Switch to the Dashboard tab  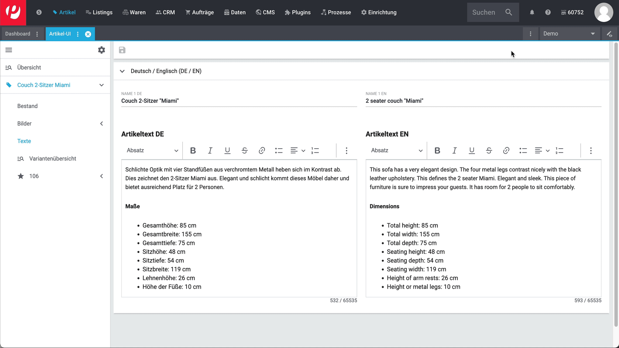[18, 34]
